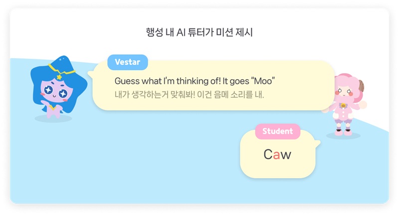Select the English sentence in Vestar's bubble
Image resolution: width=399 pixels, height=215 pixels.
click(195, 81)
